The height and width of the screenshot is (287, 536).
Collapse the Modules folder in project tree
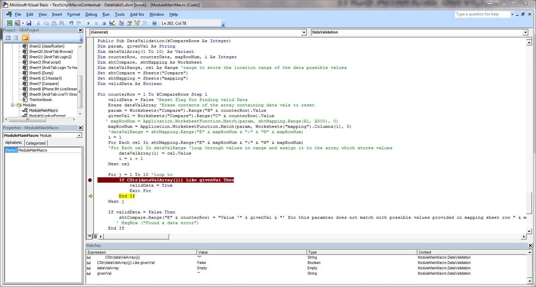coord(13,105)
